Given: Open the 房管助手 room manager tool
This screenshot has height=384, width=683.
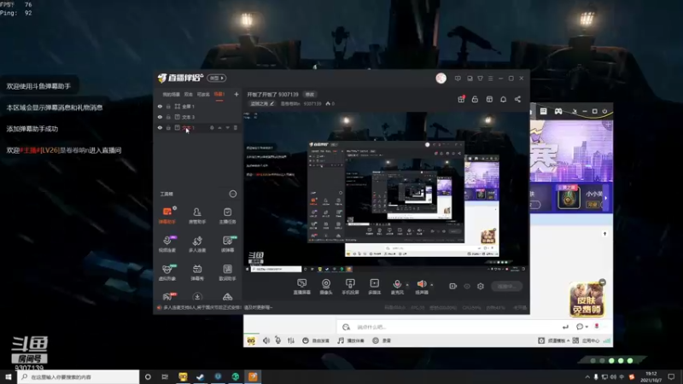Looking at the screenshot, I should coord(197,216).
